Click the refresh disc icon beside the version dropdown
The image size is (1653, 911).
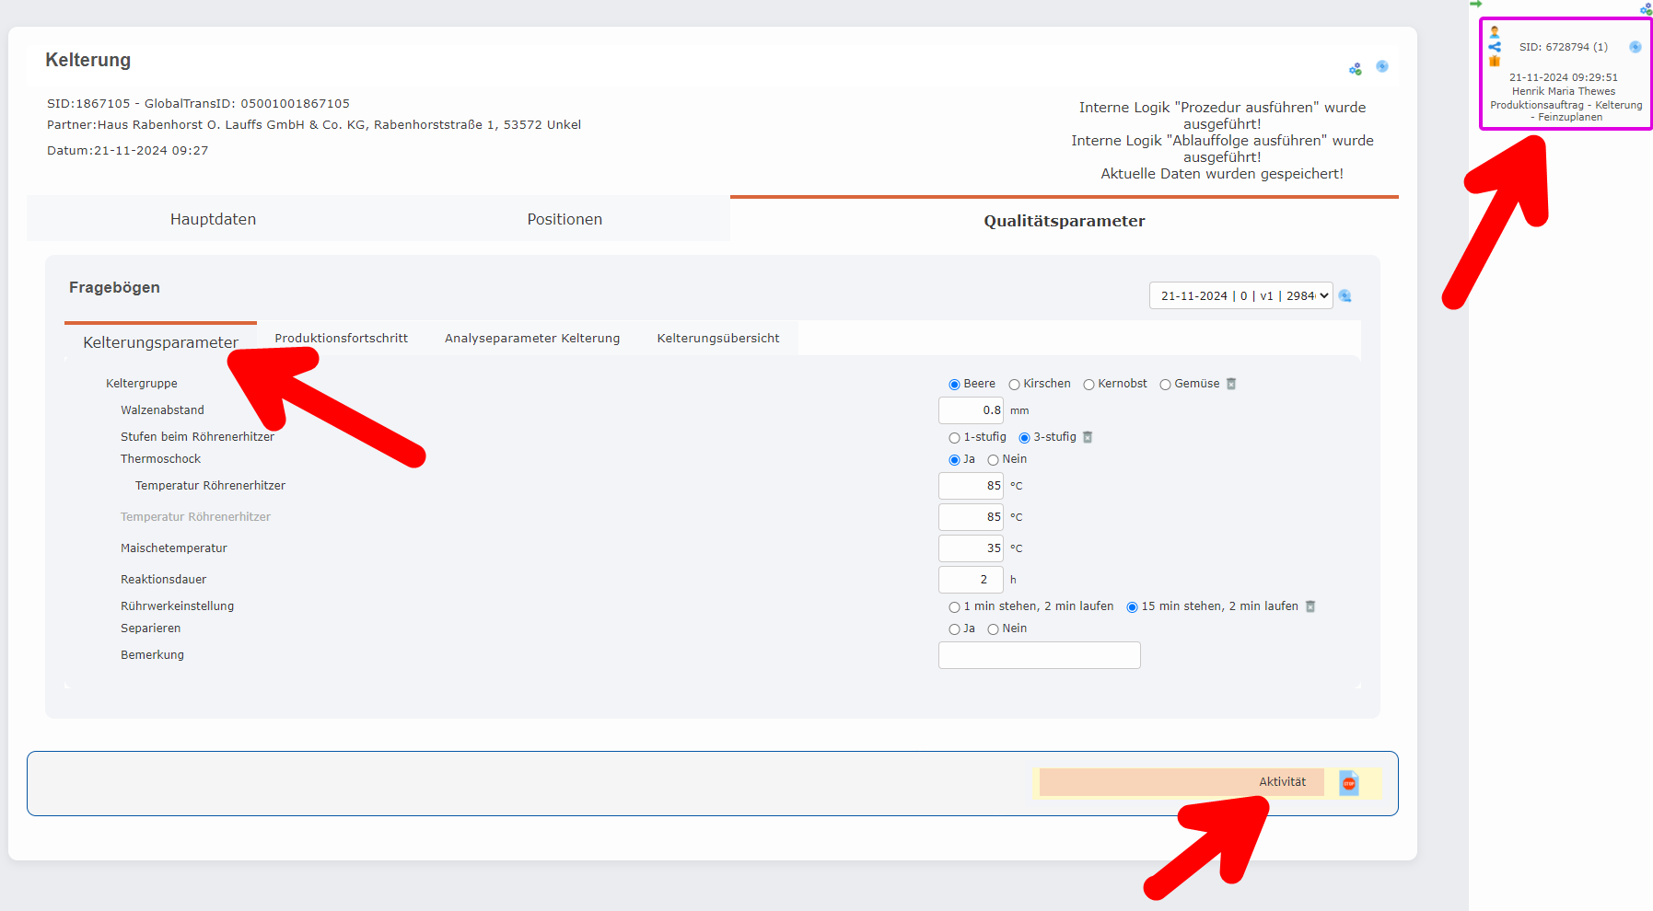click(x=1346, y=295)
